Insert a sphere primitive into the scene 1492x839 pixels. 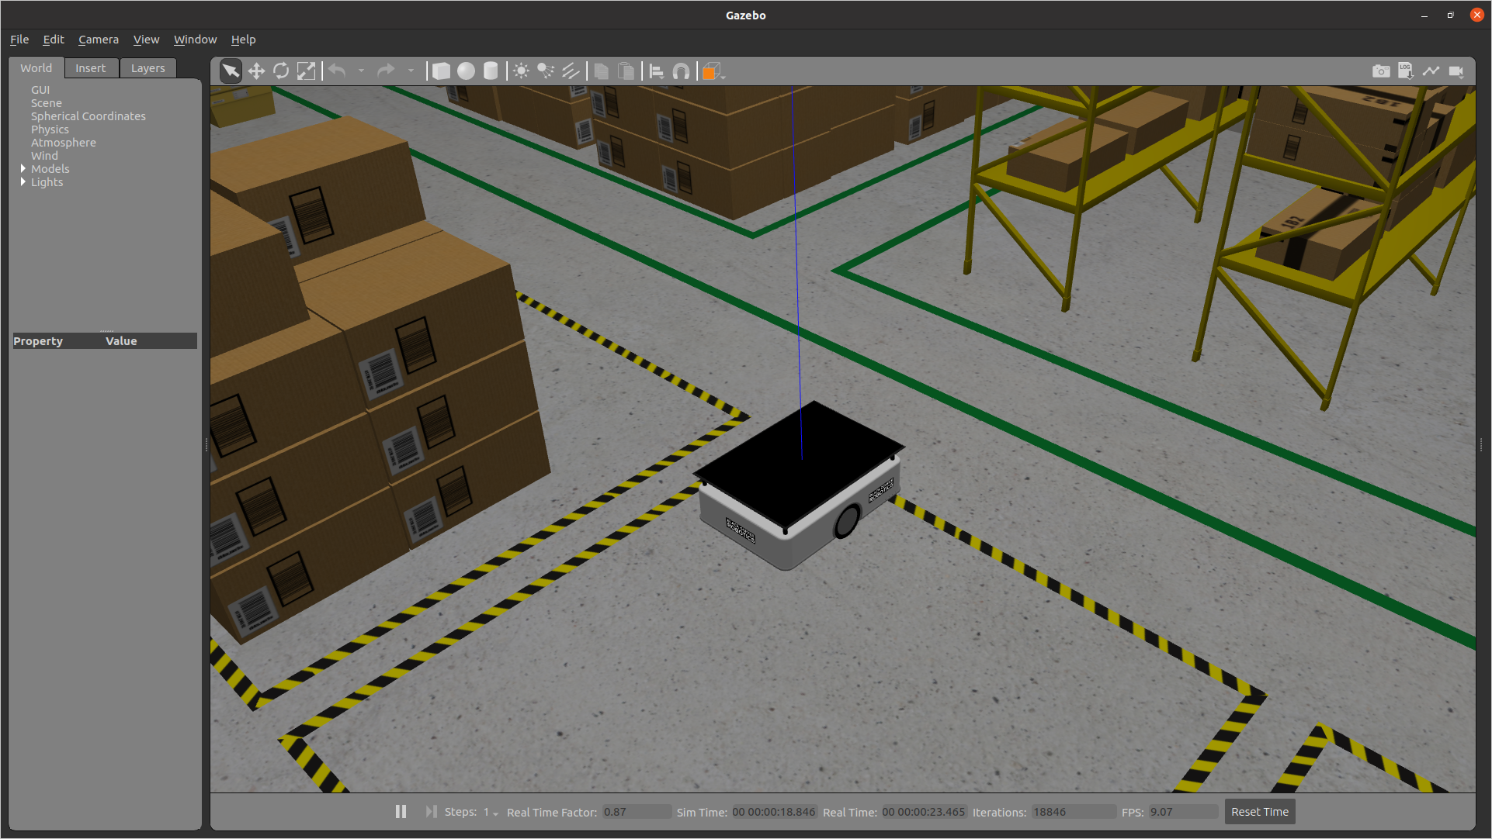tap(466, 71)
